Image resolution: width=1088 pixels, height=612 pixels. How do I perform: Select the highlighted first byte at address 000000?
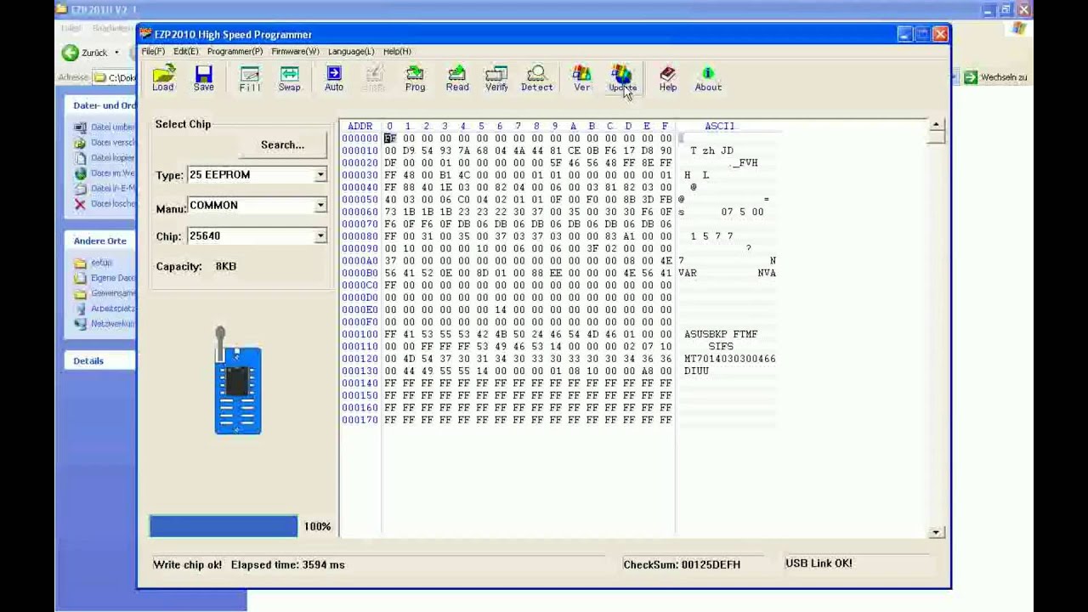pyautogui.click(x=390, y=139)
